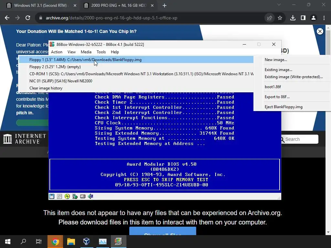331x248 pixels.
Task: Switch to Windows NT 3.1 (Second RTM) tab
Action: pyautogui.click(x=40, y=5)
